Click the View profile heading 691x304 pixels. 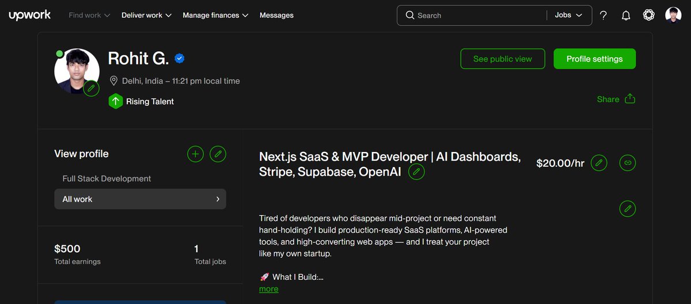(81, 154)
